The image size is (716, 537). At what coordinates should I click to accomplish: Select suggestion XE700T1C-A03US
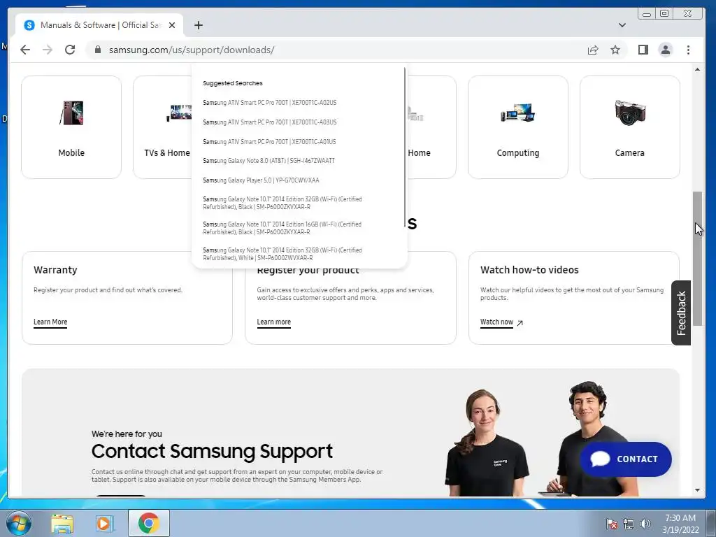click(x=269, y=122)
